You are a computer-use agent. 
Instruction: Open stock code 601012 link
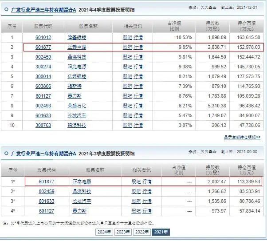[x=43, y=37]
